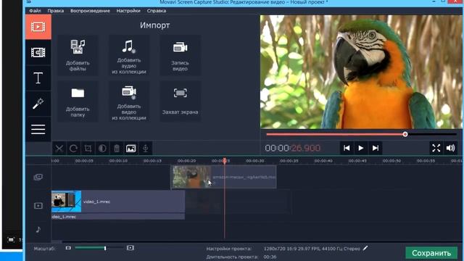The width and height of the screenshot is (464, 261).
Task: Click project settings text 1280x720 16:9
Action: [x=312, y=249]
